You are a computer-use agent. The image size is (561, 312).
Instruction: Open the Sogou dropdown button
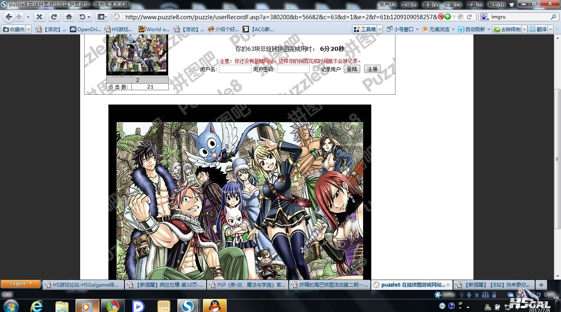[x=20, y=283]
